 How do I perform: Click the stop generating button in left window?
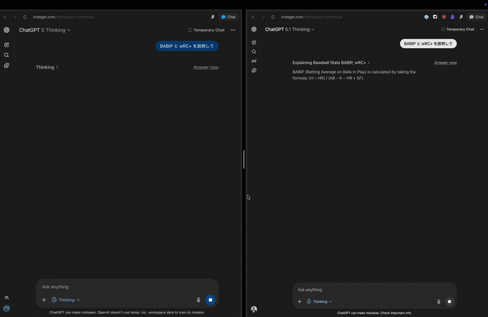(x=211, y=299)
